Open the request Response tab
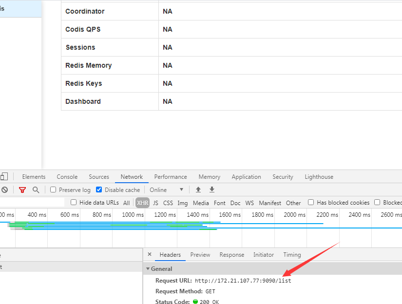The height and width of the screenshot is (304, 402). click(x=232, y=255)
